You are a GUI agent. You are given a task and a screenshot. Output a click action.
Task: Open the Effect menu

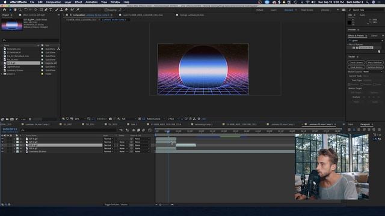(x=78, y=2)
